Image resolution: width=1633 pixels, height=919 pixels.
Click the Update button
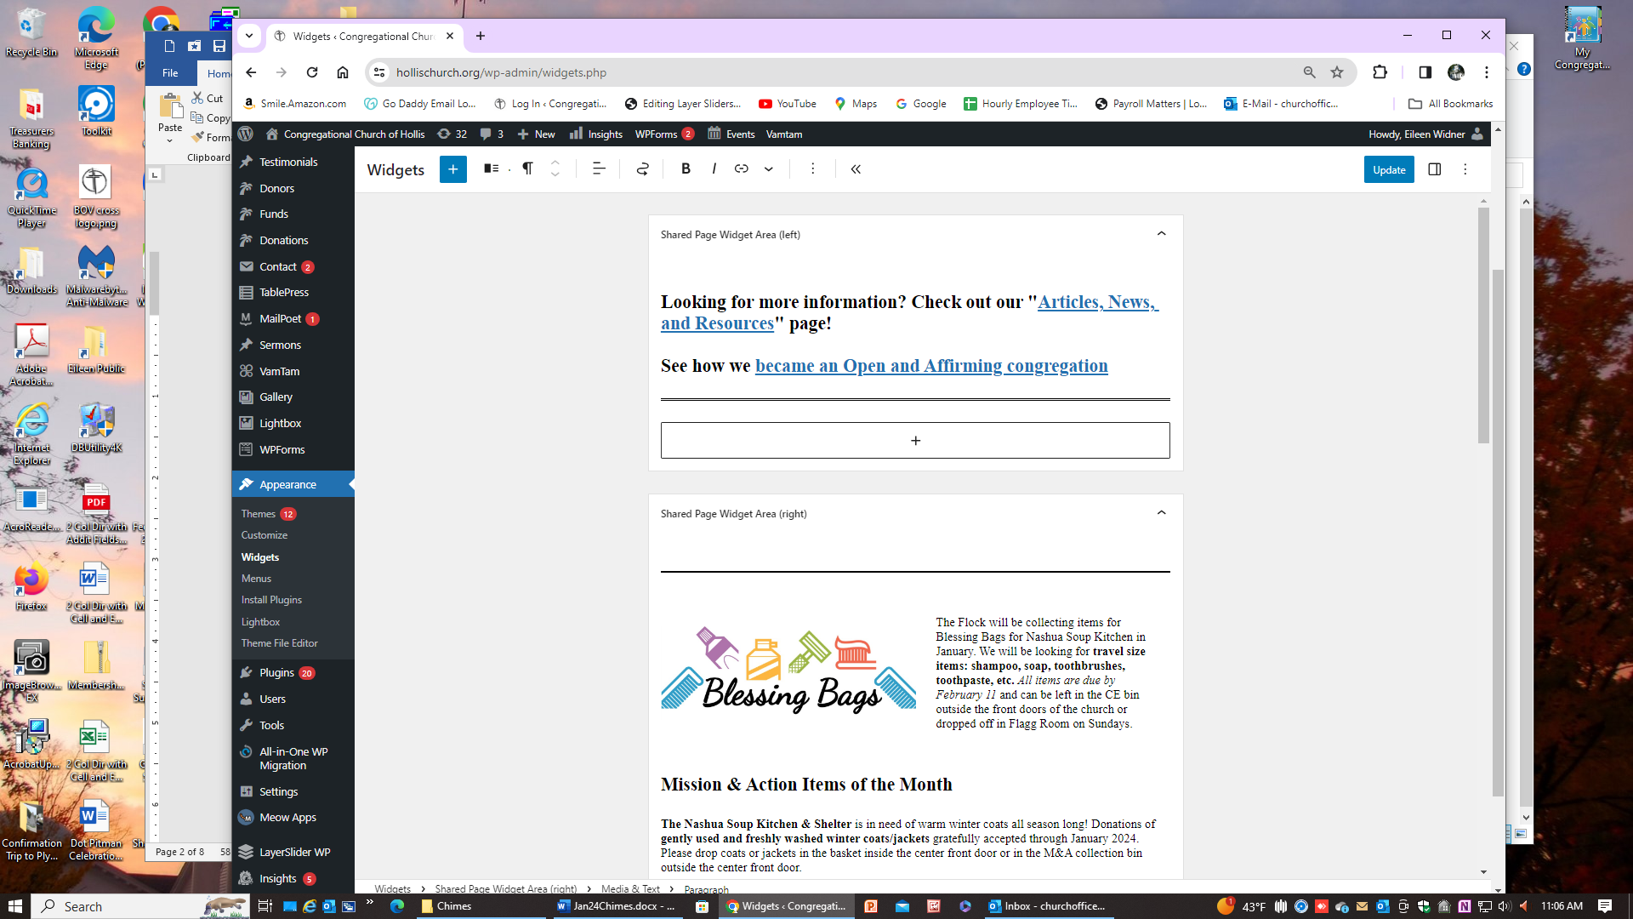point(1388,169)
